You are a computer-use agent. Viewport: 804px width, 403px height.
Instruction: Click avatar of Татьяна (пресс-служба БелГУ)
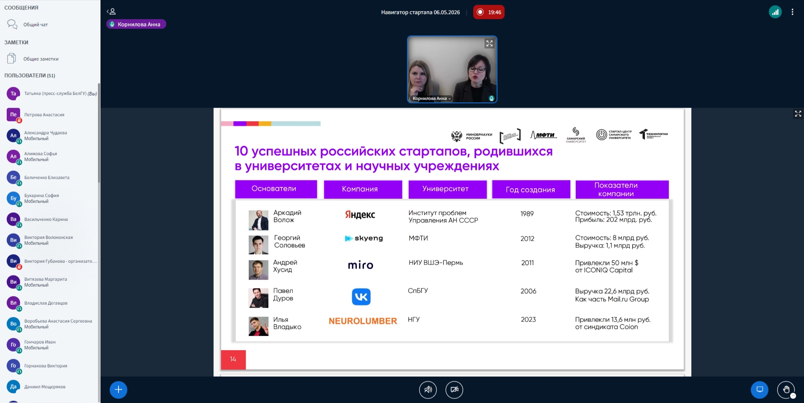tap(13, 94)
